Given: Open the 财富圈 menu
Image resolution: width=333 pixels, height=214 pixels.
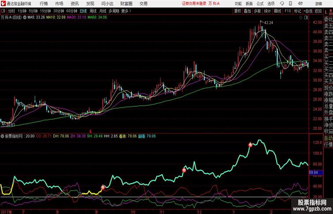Looking at the screenshot, I should click(126, 4).
